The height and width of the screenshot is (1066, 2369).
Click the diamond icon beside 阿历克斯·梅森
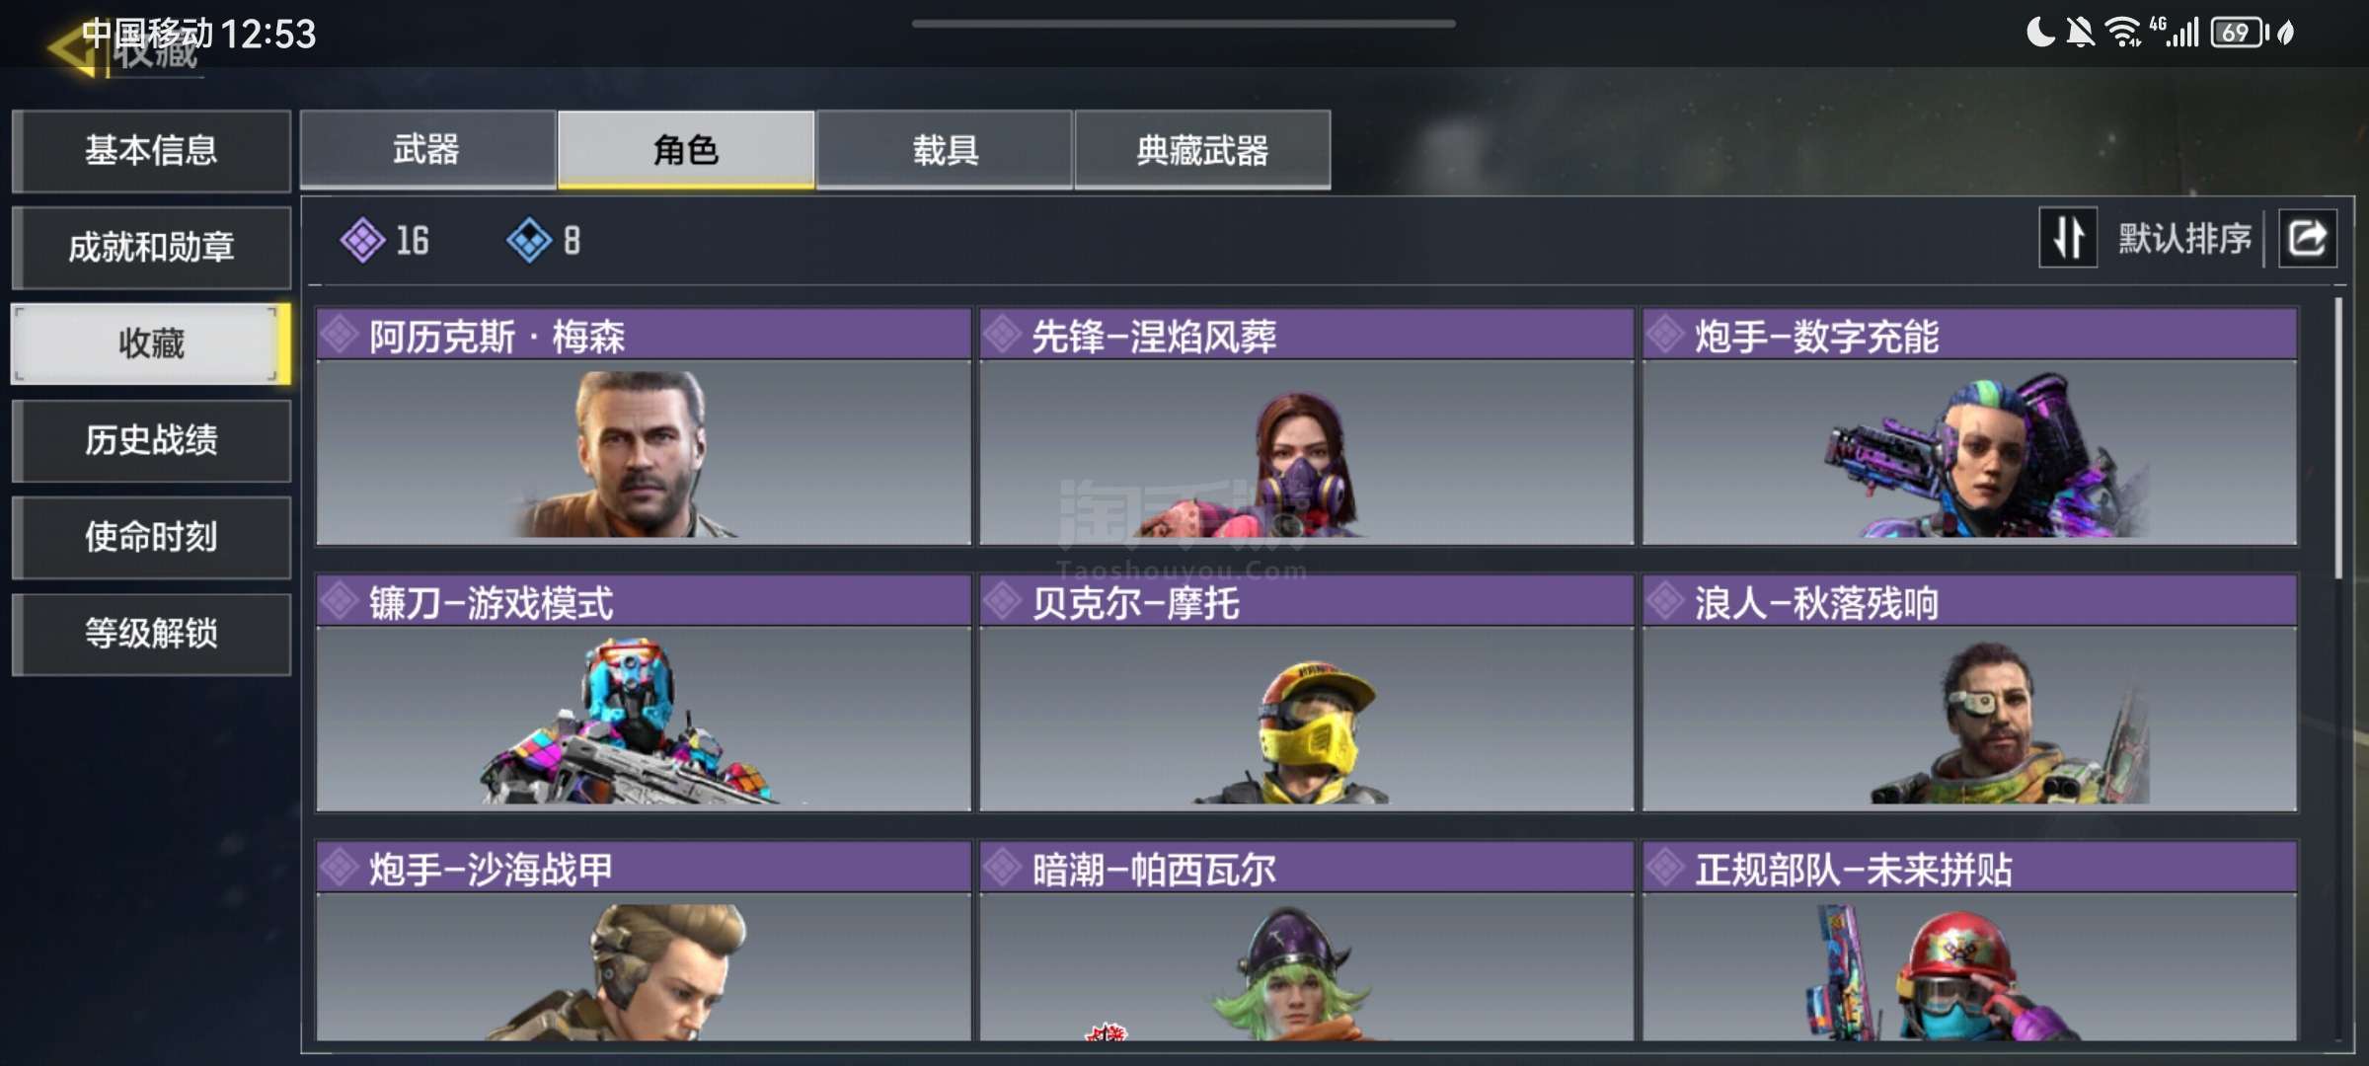point(340,335)
